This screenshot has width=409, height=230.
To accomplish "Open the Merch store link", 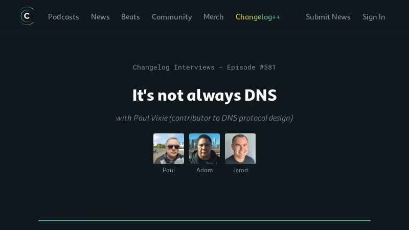I will [x=213, y=17].
